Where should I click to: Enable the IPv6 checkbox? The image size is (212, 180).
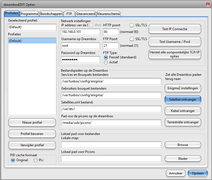click(x=92, y=25)
